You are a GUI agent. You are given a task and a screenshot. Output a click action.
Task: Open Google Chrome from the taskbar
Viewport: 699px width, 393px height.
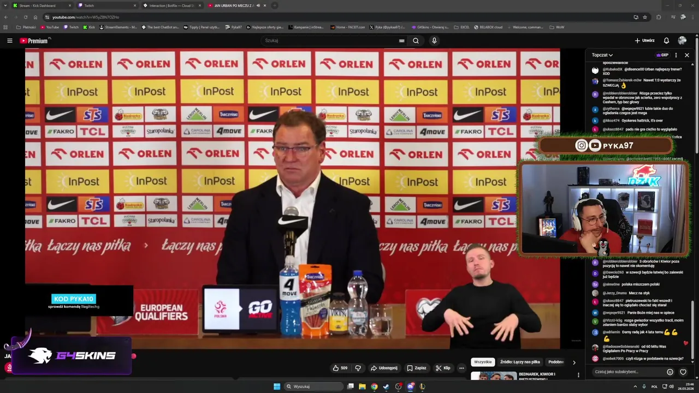click(x=374, y=386)
